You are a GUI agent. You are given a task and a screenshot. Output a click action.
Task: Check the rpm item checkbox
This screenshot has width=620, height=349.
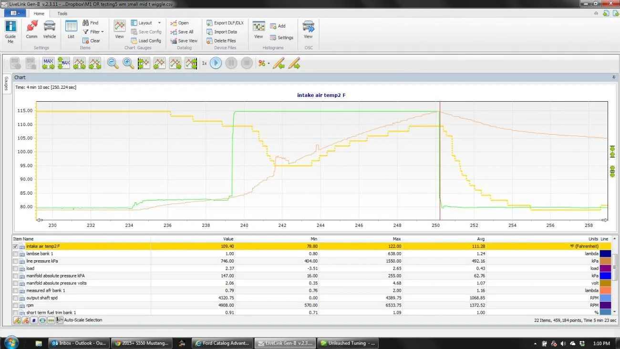click(x=15, y=305)
